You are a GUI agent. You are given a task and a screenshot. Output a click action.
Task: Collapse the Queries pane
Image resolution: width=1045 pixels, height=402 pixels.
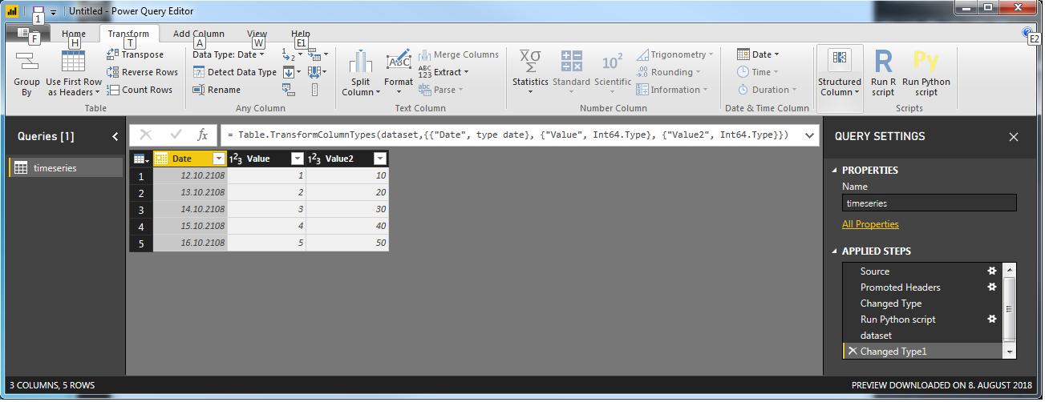coord(115,136)
